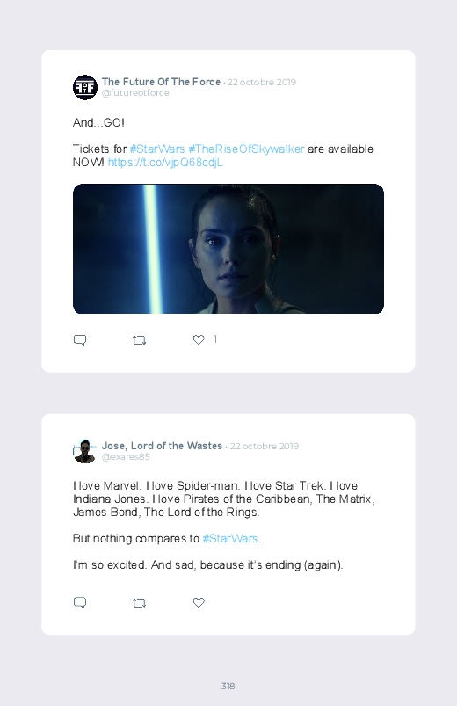Open #StarWars hashtag in the tickets tweet
Screen dimensions: 457x706
[157, 149]
